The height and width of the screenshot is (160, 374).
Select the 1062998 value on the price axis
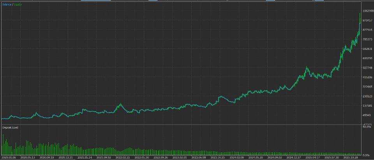[x=367, y=11]
